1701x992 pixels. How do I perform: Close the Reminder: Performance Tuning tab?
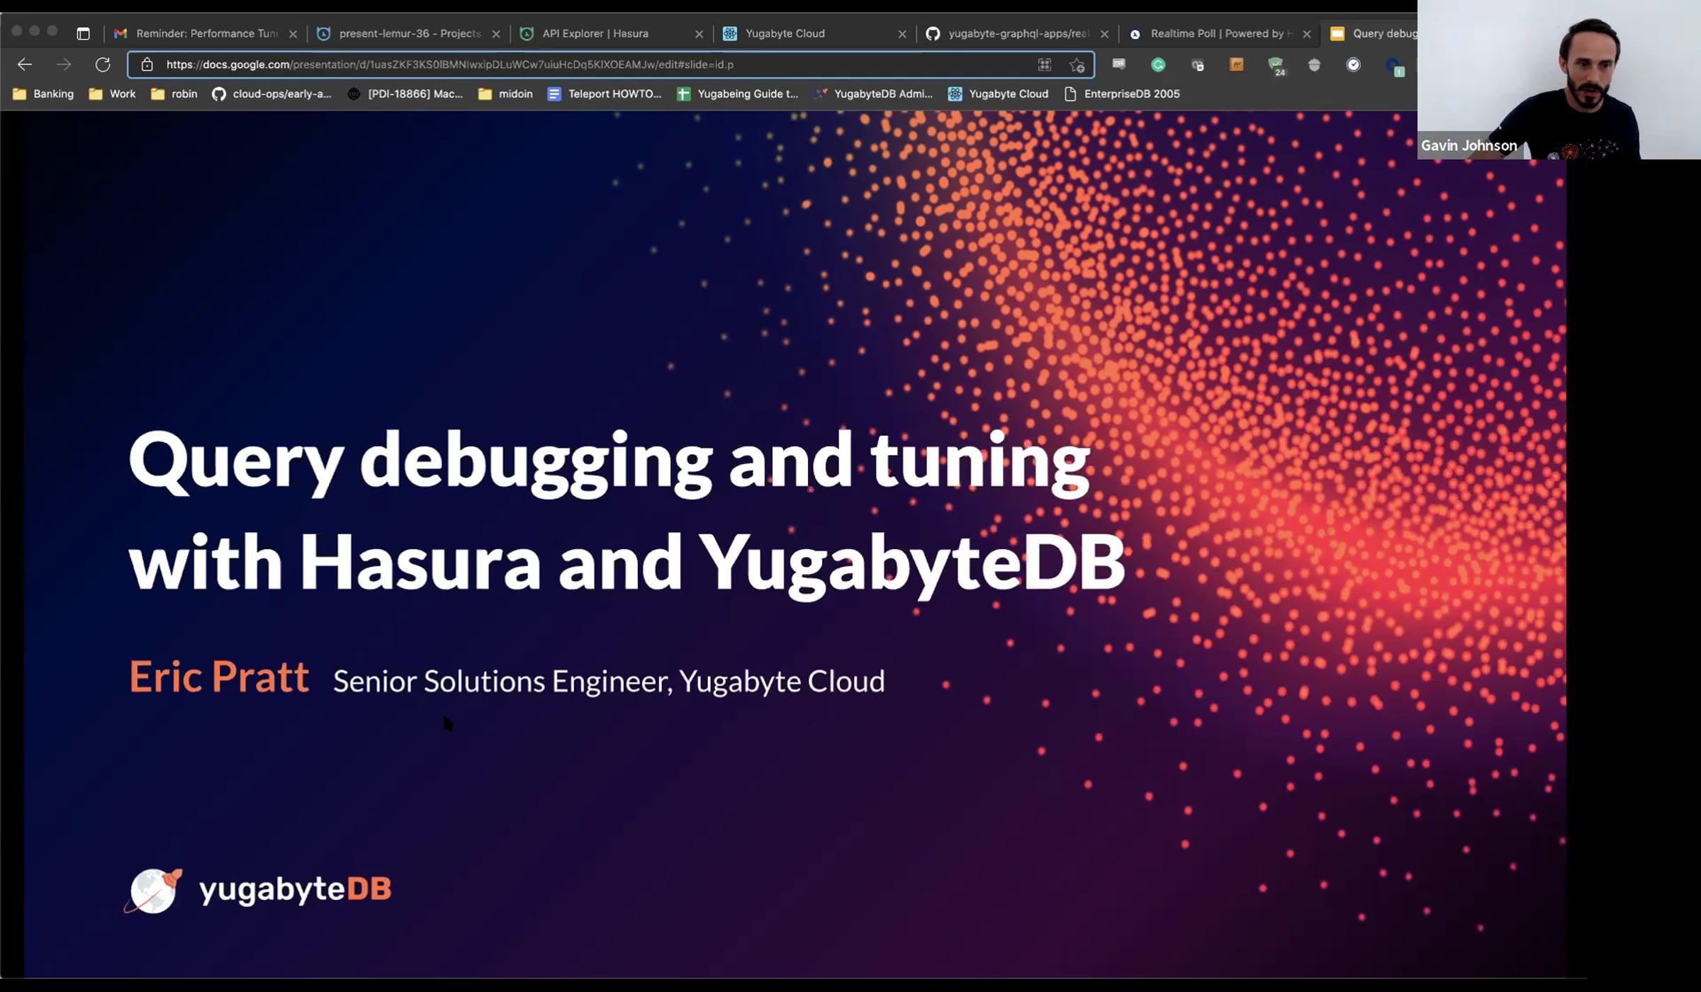point(293,34)
